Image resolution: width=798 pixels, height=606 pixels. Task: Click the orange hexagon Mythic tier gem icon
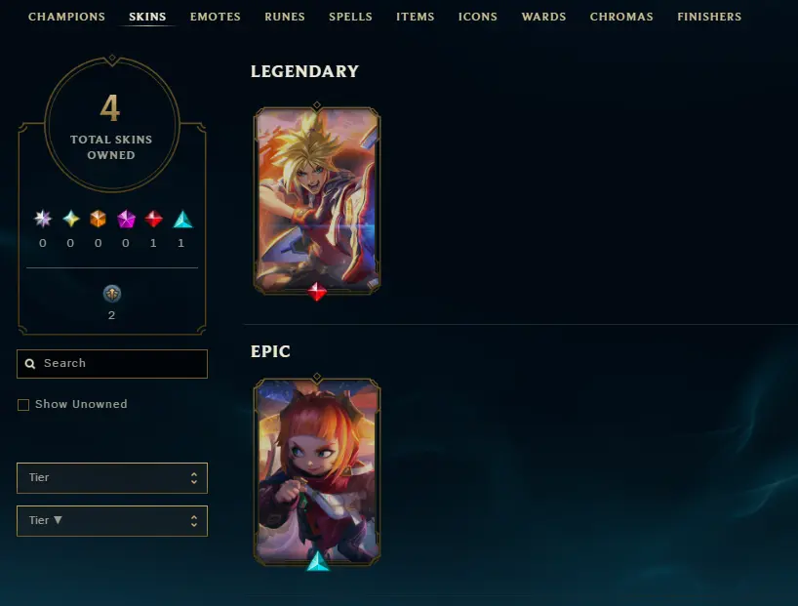point(99,219)
